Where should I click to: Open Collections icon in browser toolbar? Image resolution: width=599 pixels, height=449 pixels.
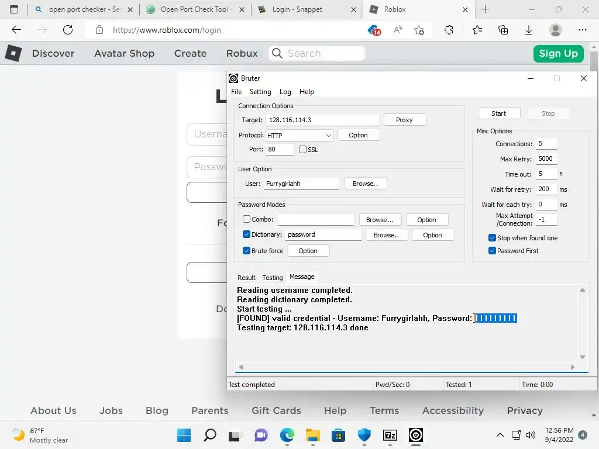click(503, 30)
